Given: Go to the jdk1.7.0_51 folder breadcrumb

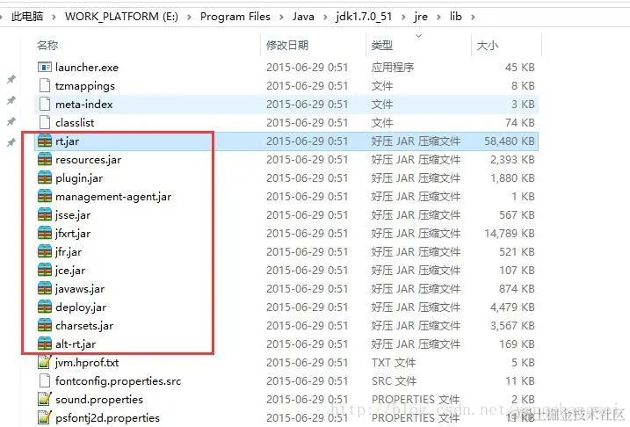Looking at the screenshot, I should (x=364, y=17).
